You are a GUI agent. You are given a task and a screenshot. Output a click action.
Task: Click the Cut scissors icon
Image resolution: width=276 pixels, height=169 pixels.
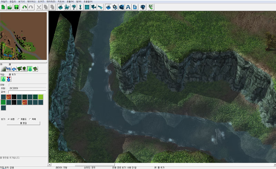pyautogui.click(x=39, y=7)
